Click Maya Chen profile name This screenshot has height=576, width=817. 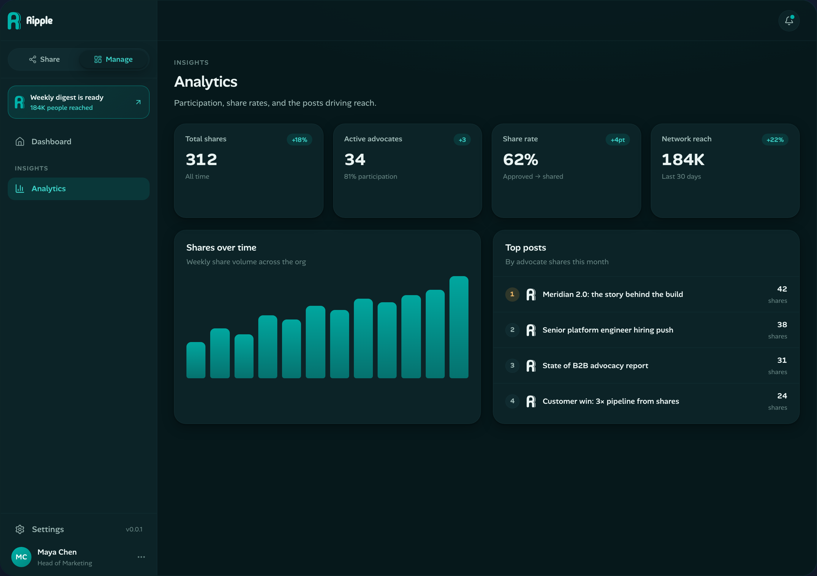point(57,552)
